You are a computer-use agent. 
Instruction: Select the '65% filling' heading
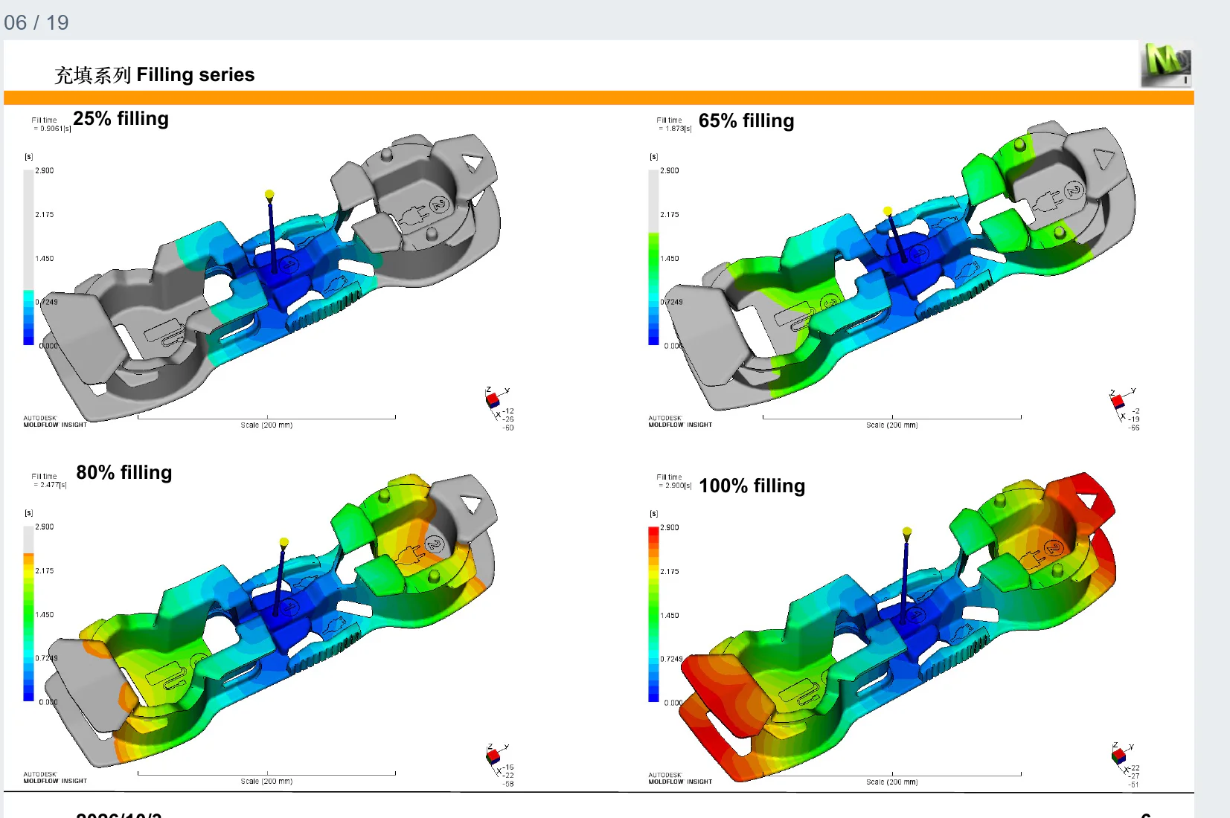coord(746,121)
